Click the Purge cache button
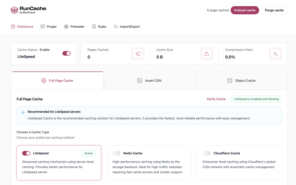The height and width of the screenshot is (185, 296). (274, 10)
